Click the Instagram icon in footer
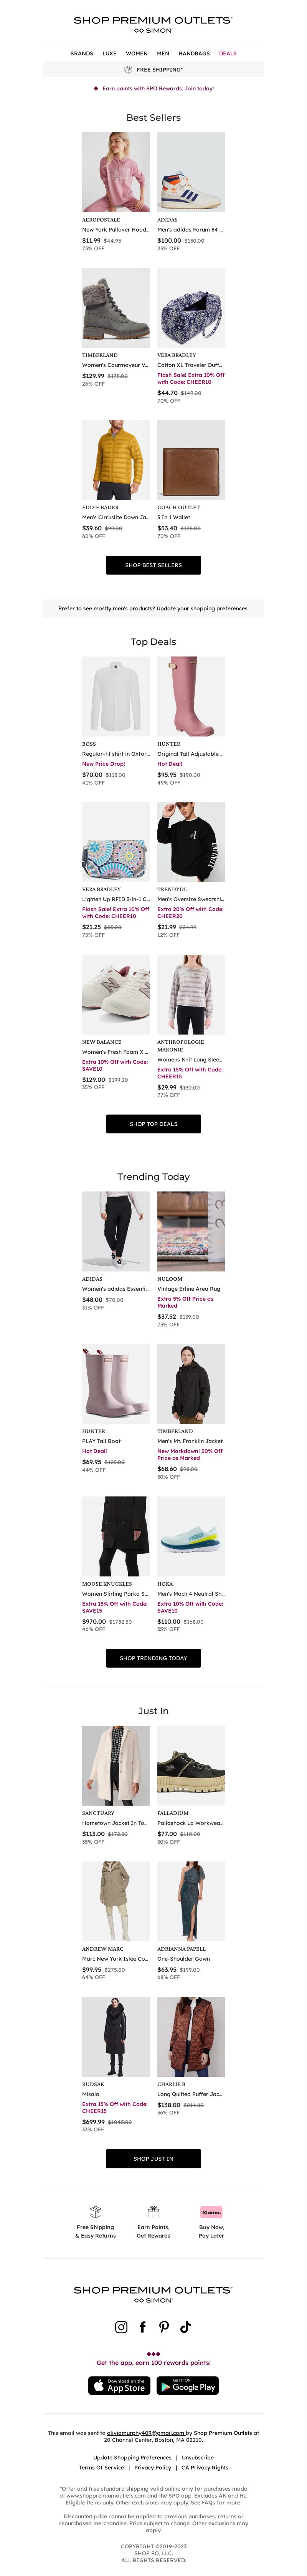The width and height of the screenshot is (307, 2576). point(122,2327)
